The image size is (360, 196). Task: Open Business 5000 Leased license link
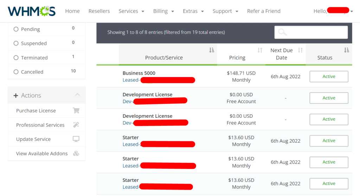[x=159, y=80]
